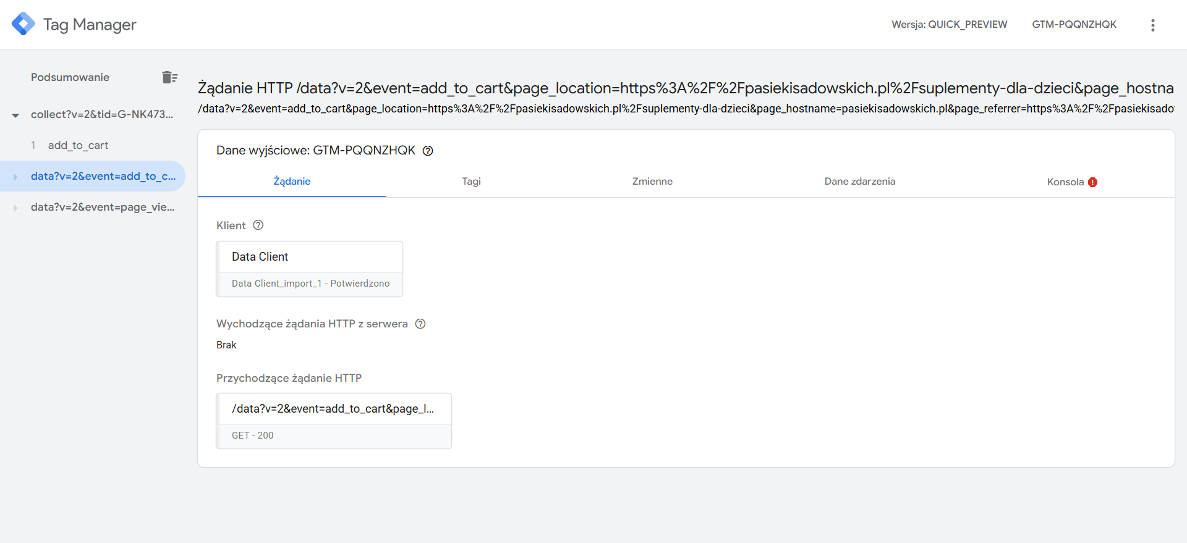Open the Konsola tab
The image size is (1187, 543).
tap(1072, 182)
